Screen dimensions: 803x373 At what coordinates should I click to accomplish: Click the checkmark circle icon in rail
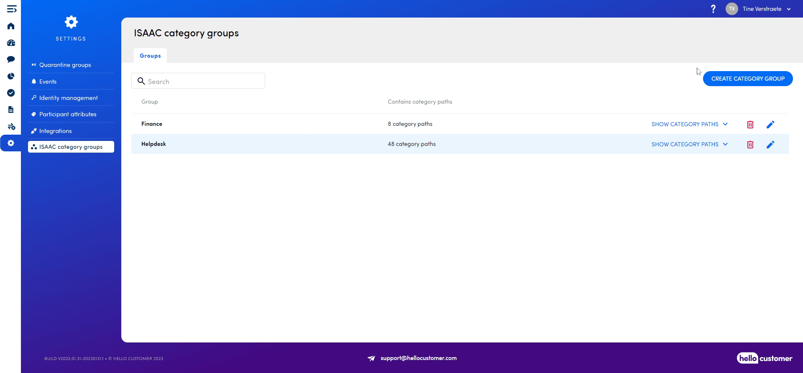pos(11,93)
